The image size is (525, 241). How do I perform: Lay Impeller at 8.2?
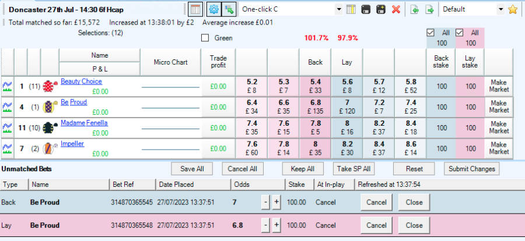click(x=347, y=148)
